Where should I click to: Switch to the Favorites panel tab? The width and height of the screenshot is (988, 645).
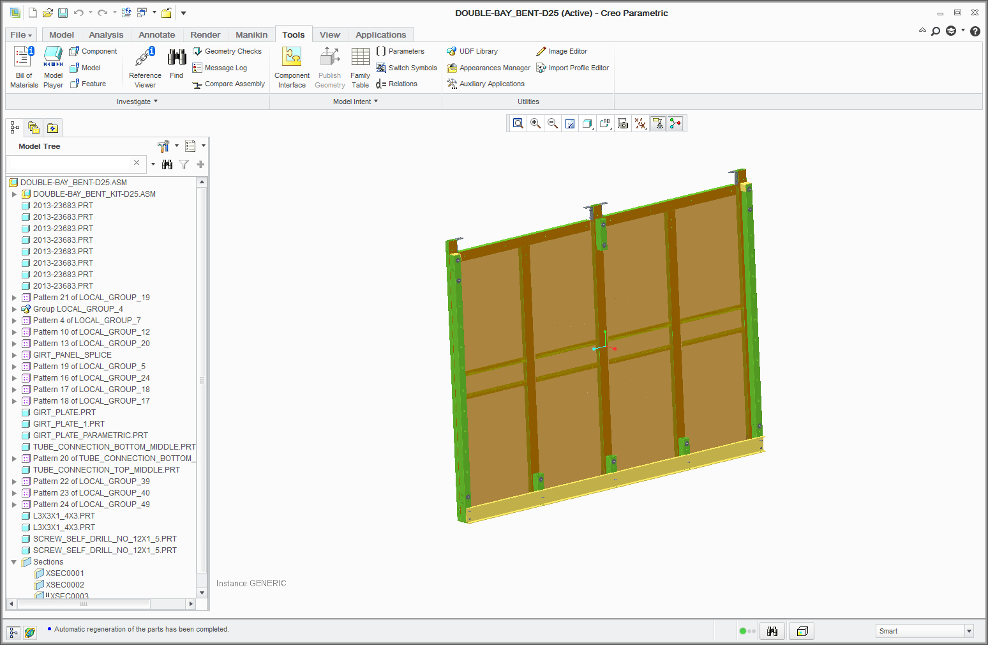click(52, 128)
